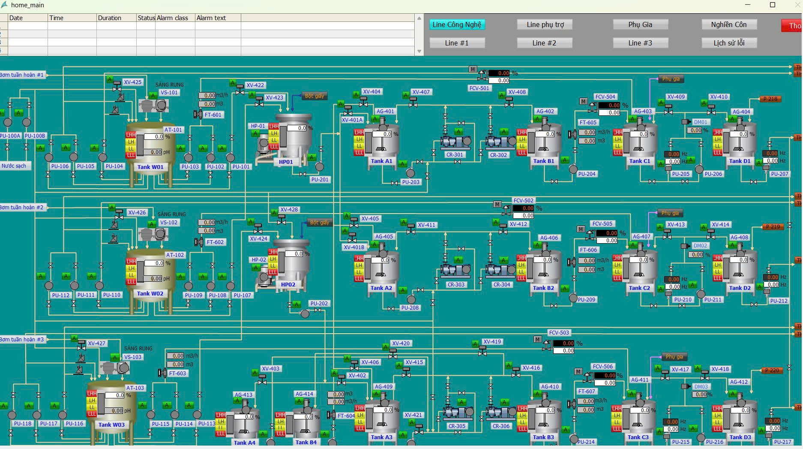Open the Line #2 screen
The height and width of the screenshot is (449, 803).
pyautogui.click(x=544, y=43)
